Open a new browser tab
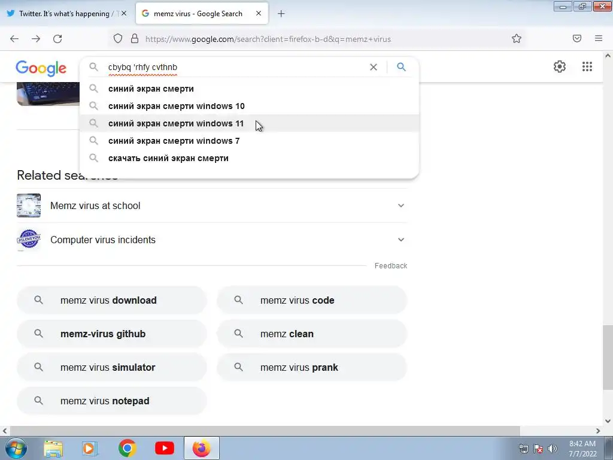Screen dimensions: 613x460 (281, 14)
